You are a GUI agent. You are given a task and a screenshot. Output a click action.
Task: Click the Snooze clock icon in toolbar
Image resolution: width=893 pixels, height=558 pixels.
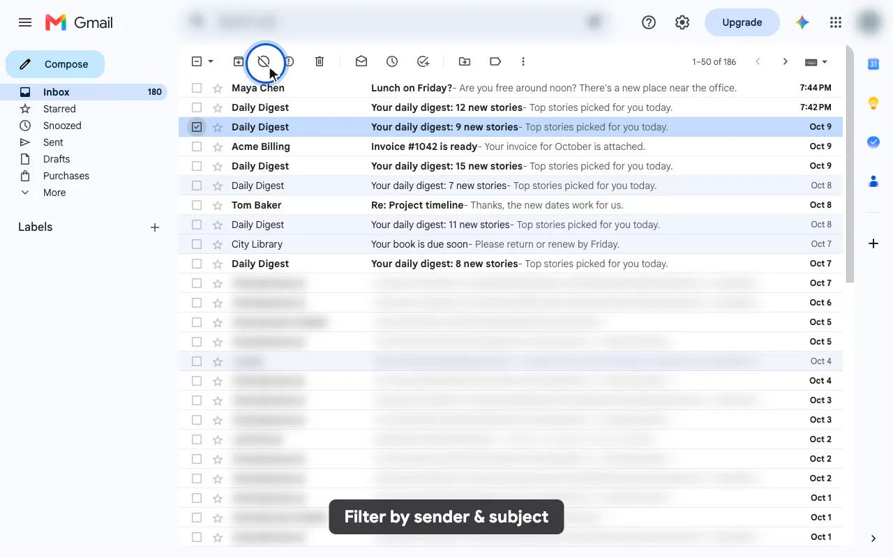tap(392, 61)
